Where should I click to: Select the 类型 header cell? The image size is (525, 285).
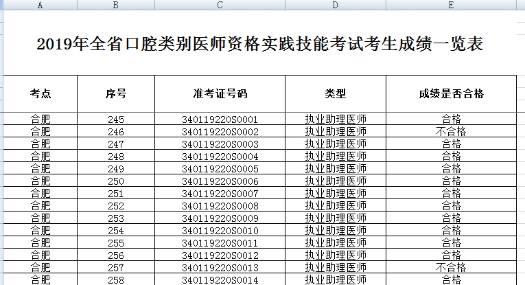336,94
